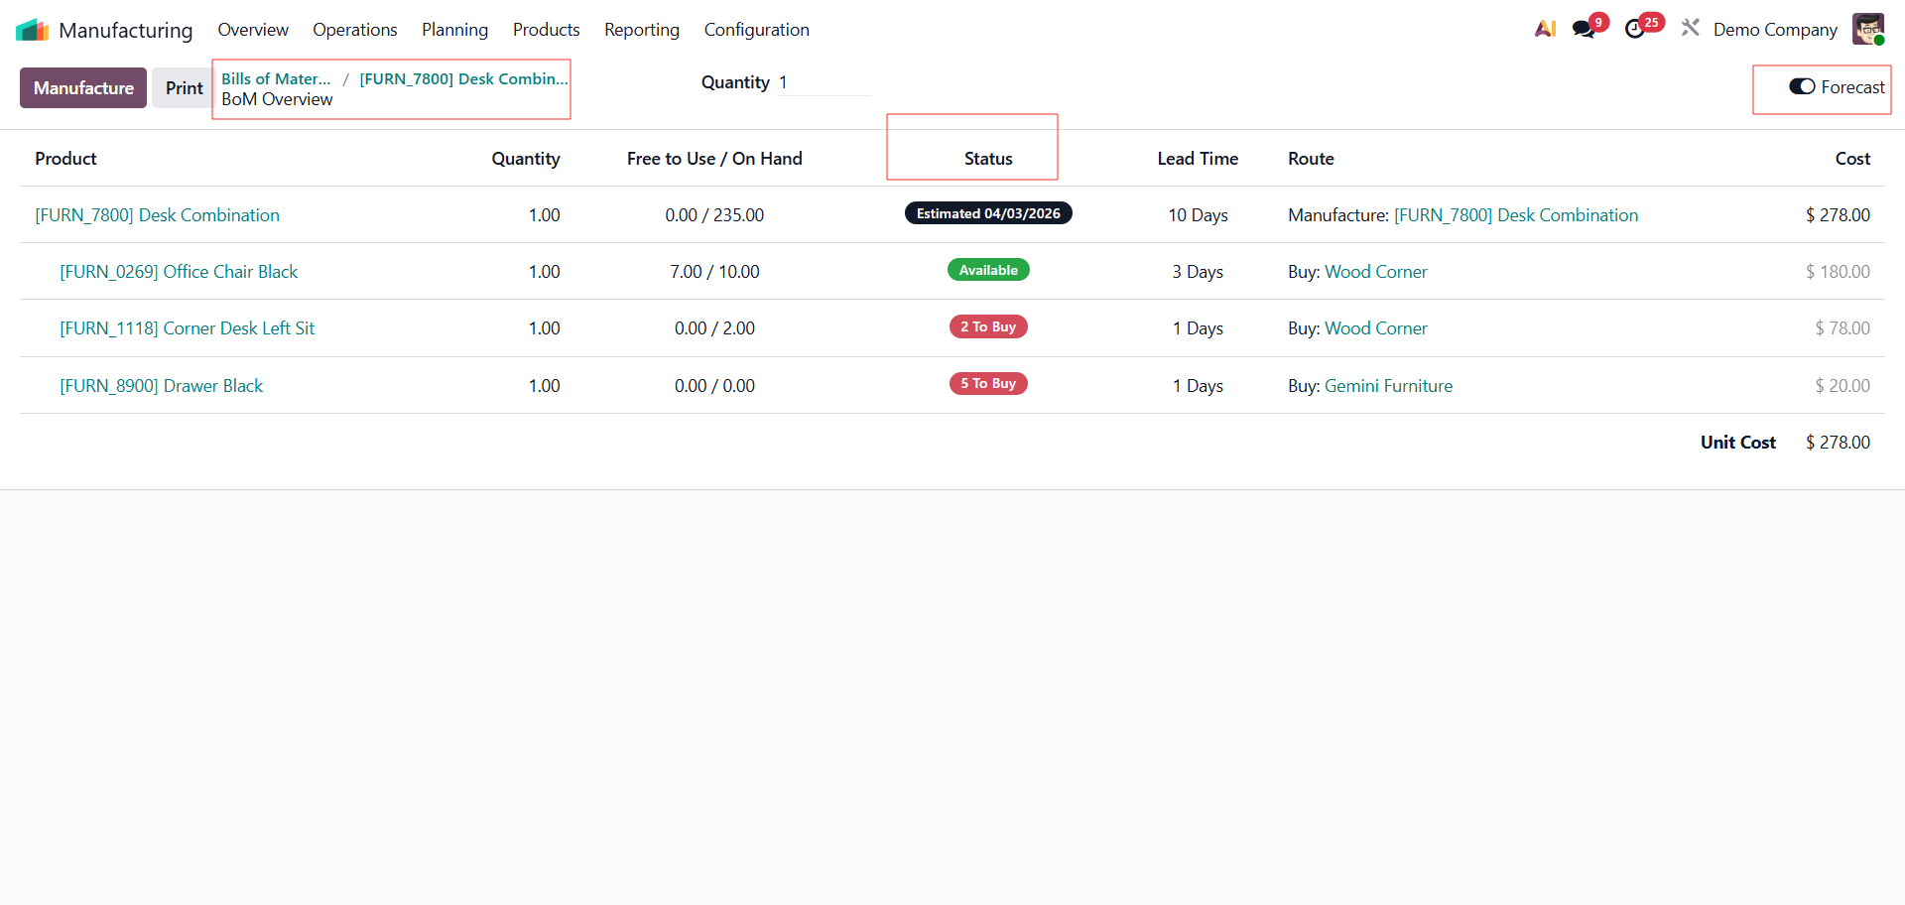
Task: Click the 5 To Buy status badge
Action: (988, 384)
